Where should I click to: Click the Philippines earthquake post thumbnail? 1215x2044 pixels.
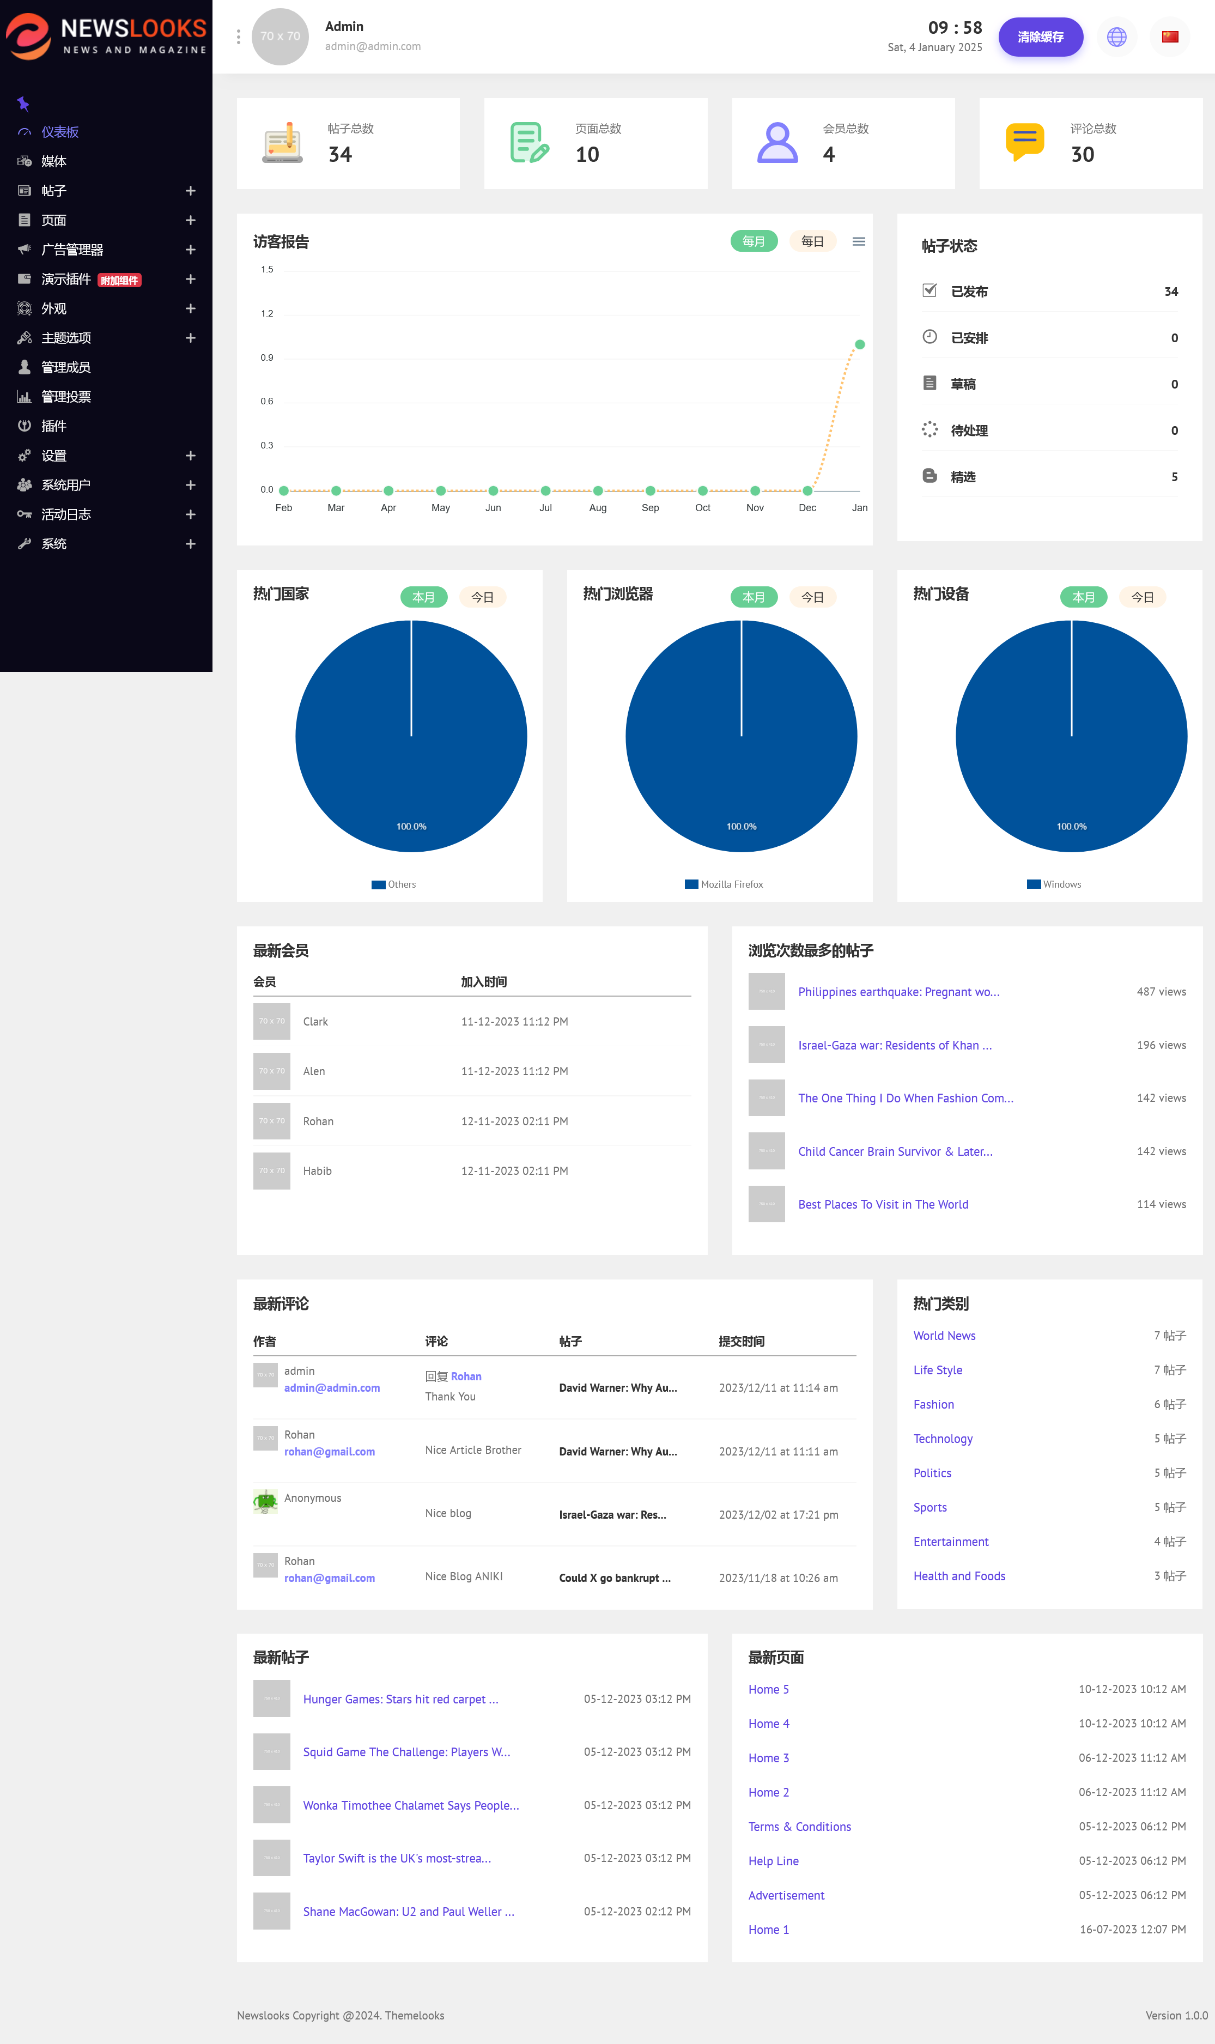[767, 991]
